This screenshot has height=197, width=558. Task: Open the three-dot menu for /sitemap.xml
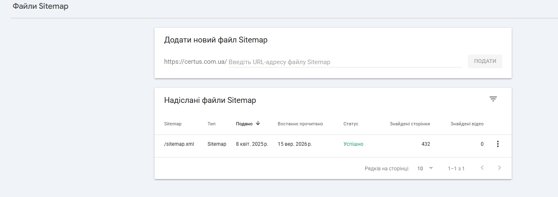pos(497,144)
